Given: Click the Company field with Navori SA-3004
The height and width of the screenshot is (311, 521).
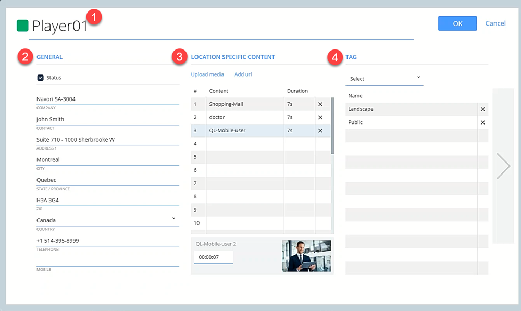Looking at the screenshot, I should coord(107,99).
